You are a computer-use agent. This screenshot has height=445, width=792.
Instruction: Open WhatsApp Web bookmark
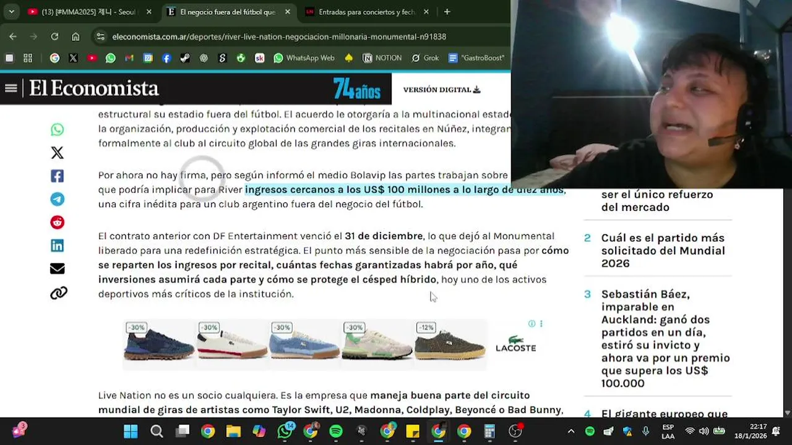[304, 58]
